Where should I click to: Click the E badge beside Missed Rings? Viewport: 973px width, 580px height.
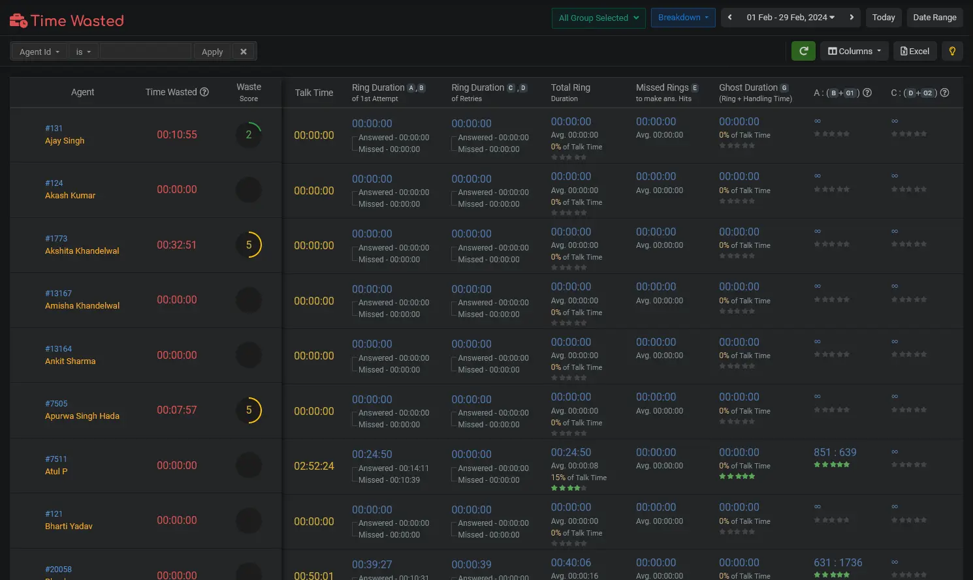695,88
